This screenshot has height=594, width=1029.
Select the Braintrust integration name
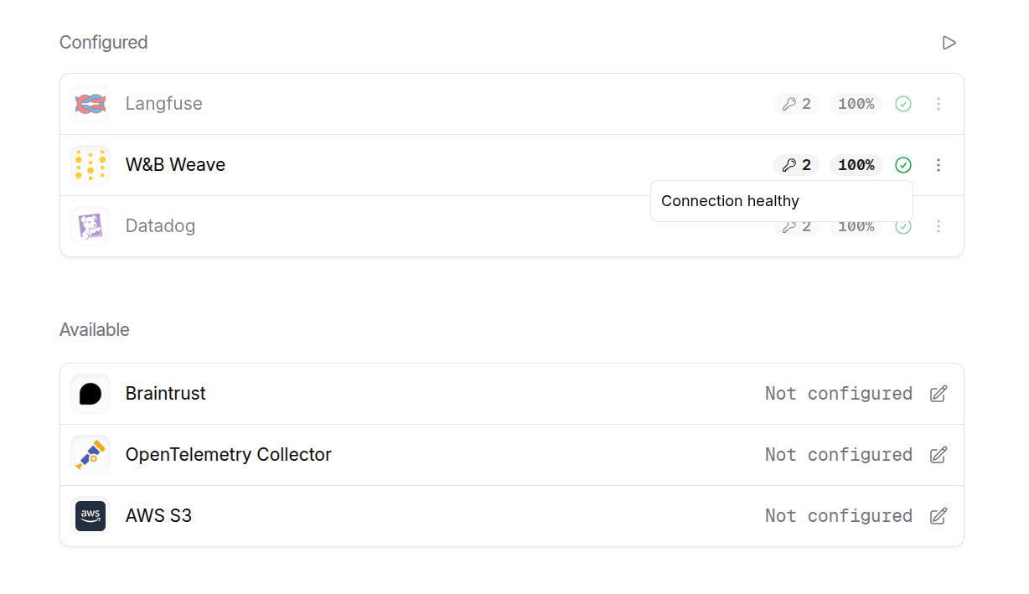pyautogui.click(x=165, y=394)
